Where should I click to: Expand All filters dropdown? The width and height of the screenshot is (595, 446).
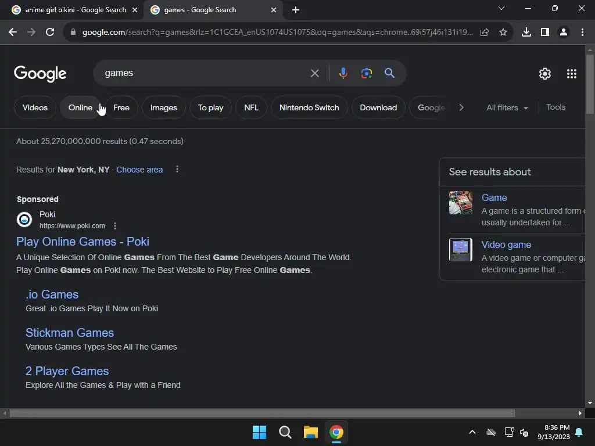(507, 107)
